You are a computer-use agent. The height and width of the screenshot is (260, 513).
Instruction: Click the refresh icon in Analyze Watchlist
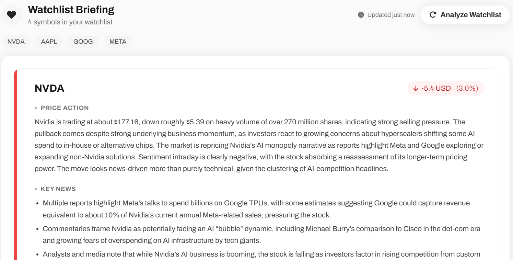(x=433, y=15)
